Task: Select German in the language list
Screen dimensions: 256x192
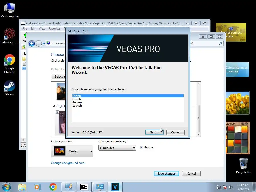Action: [x=128, y=102]
